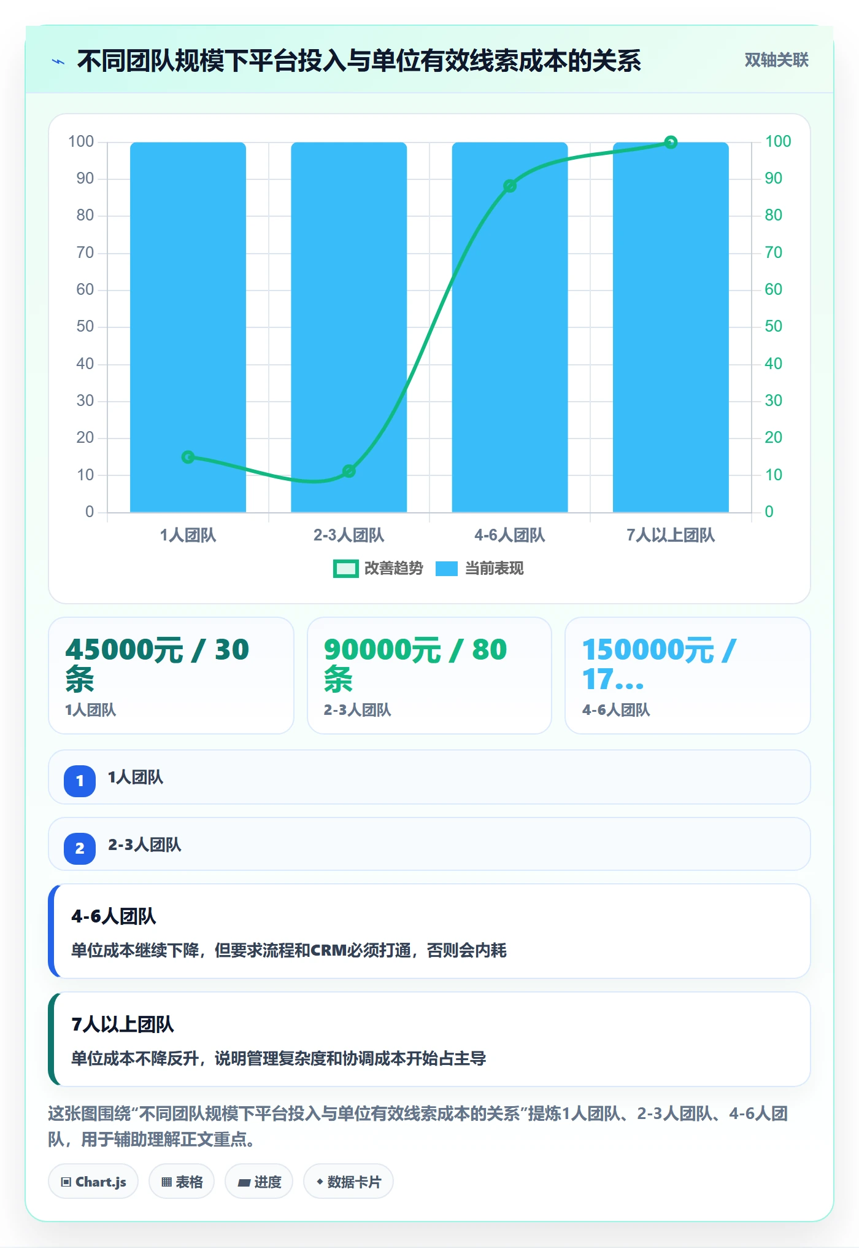Open the truncated 150000元 data card

[x=688, y=676]
